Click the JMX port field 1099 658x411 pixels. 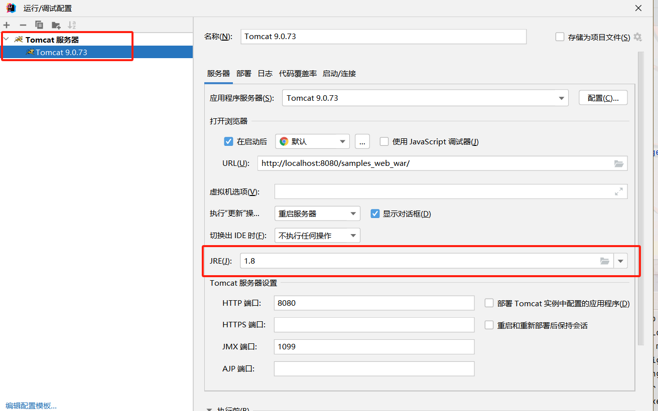[x=374, y=347]
